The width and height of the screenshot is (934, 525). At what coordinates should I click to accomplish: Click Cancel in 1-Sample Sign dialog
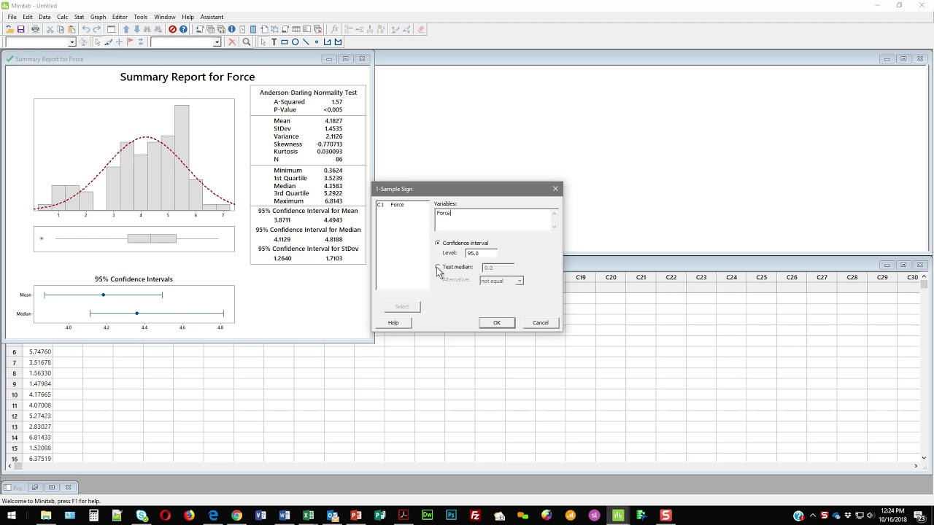pyautogui.click(x=541, y=322)
